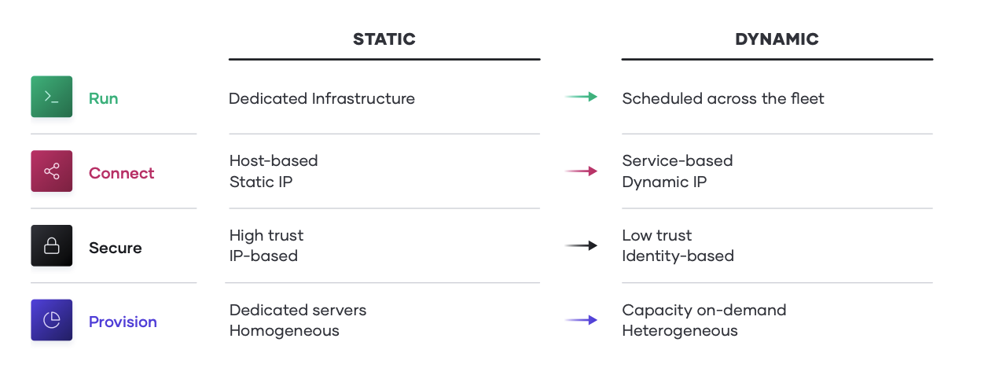Screen dimensions: 1003x379
Task: Click the Identity-based text
Action: (x=678, y=256)
